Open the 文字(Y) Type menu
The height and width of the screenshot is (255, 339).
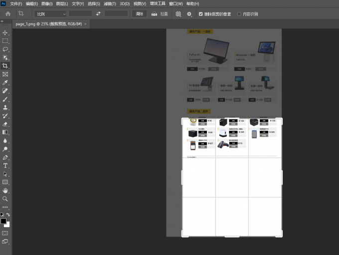pyautogui.click(x=78, y=3)
